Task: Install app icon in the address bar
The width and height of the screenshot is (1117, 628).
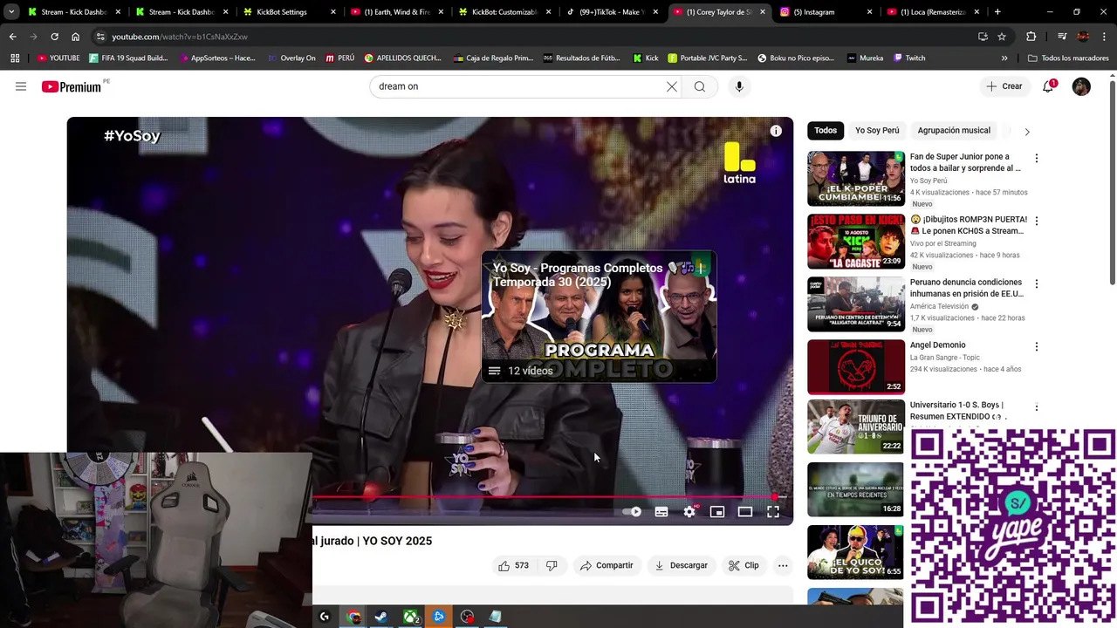Action: 983,37
